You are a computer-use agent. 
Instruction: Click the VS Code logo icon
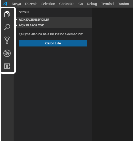5,4
